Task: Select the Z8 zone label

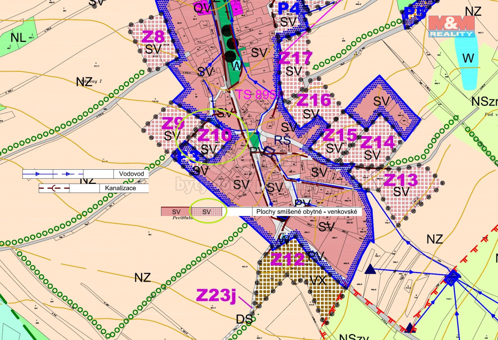Action: 153,37
